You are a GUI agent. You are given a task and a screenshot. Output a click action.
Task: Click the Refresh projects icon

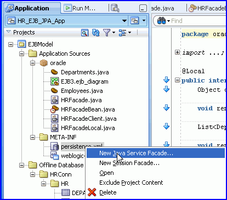(95, 33)
